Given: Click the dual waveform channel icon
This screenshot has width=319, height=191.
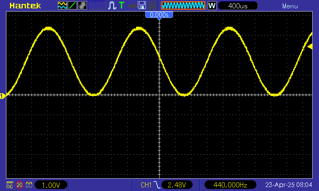Looking at the screenshot, I should [62, 6].
